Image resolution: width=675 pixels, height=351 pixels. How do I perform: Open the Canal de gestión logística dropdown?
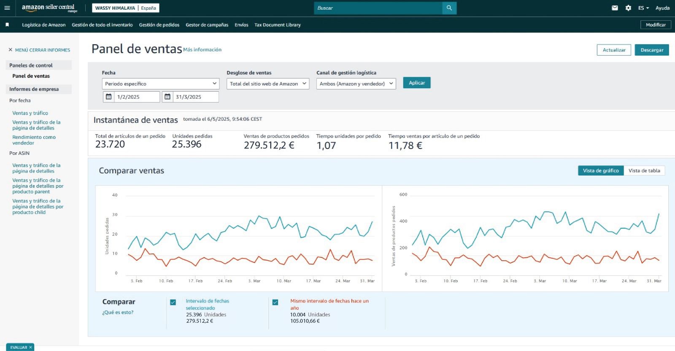pyautogui.click(x=356, y=84)
